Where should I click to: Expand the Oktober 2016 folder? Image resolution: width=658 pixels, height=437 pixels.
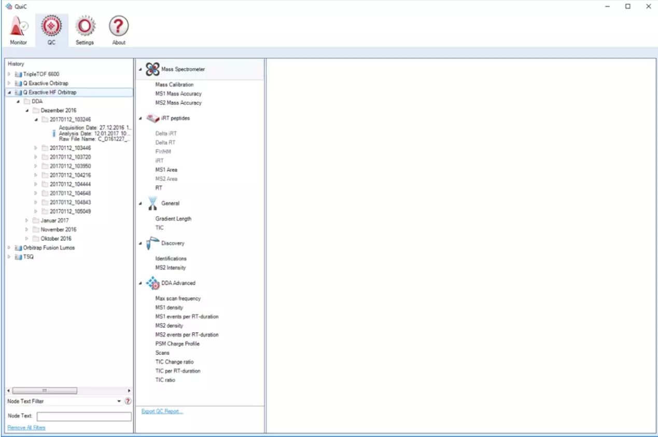27,239
